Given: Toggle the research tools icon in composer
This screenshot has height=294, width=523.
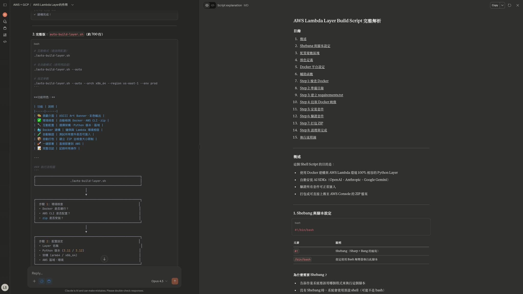Looking at the screenshot, I should (x=49, y=281).
